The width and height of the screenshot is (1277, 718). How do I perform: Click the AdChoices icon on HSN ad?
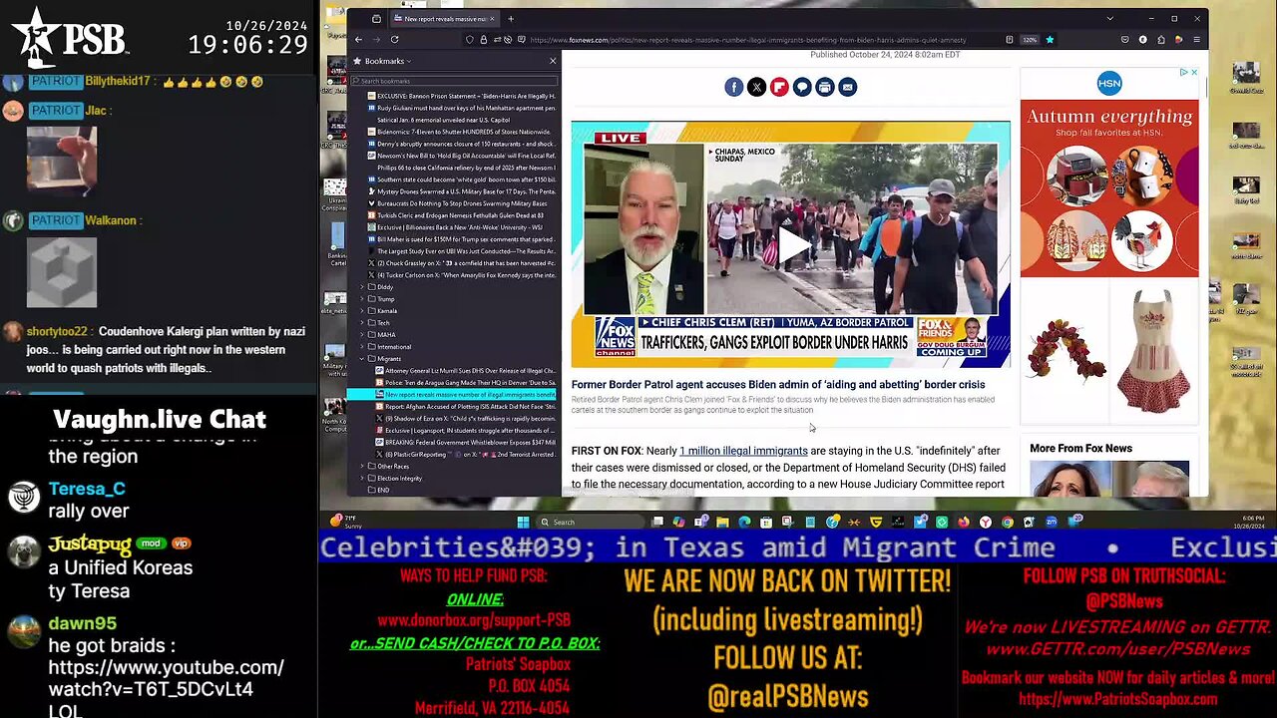1183,72
